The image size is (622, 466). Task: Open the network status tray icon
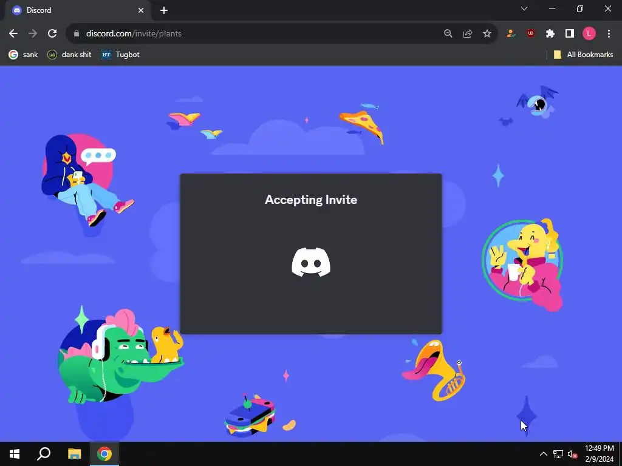[558, 454]
